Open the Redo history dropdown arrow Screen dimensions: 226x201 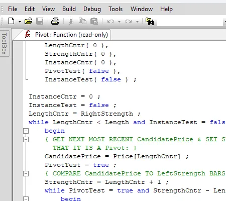(137, 22)
